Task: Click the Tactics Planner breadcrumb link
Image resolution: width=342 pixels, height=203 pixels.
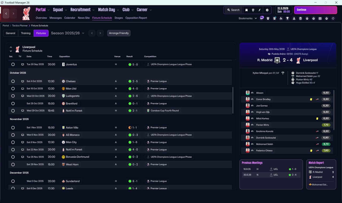Action: pyautogui.click(x=20, y=26)
